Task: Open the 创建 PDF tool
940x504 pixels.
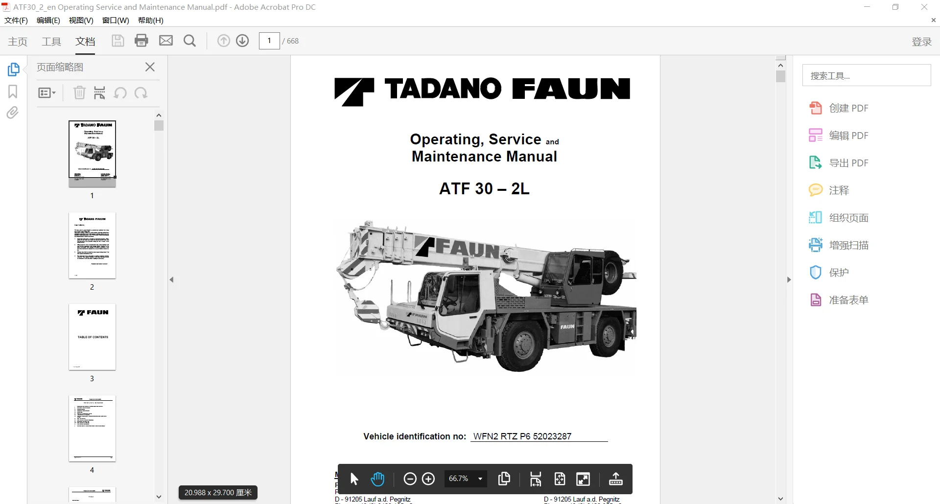Action: coord(839,108)
